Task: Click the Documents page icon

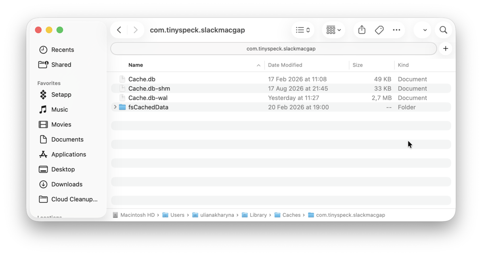Action: pyautogui.click(x=43, y=139)
